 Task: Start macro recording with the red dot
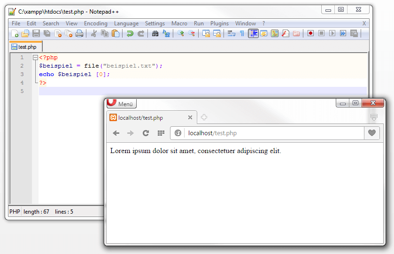click(310, 33)
